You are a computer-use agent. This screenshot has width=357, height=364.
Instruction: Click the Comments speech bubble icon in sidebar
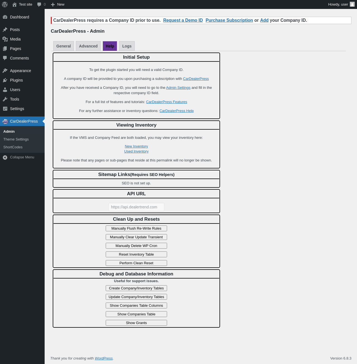[x=5, y=58]
